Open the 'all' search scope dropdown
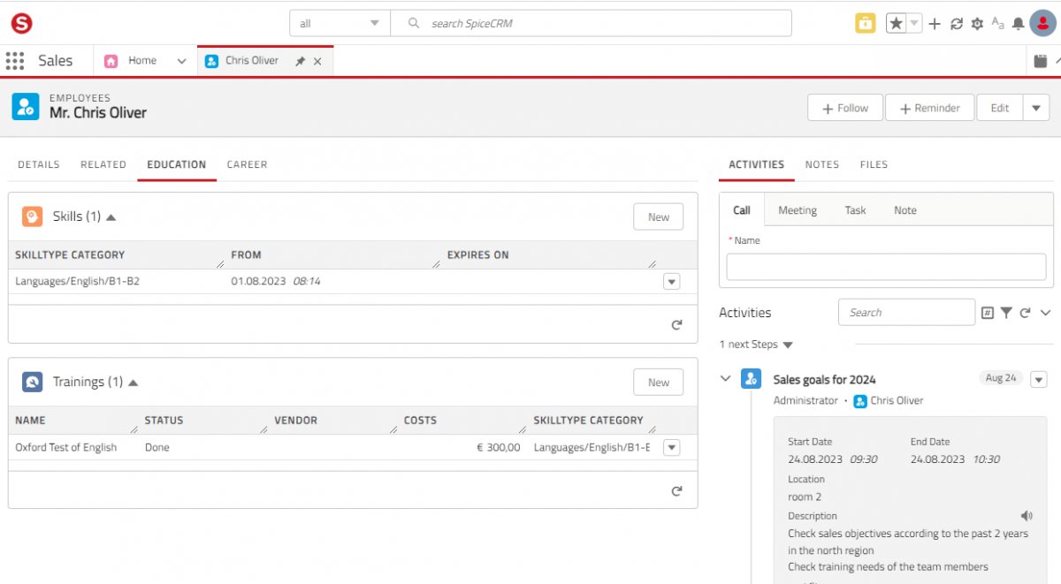1061x584 pixels. click(x=340, y=23)
